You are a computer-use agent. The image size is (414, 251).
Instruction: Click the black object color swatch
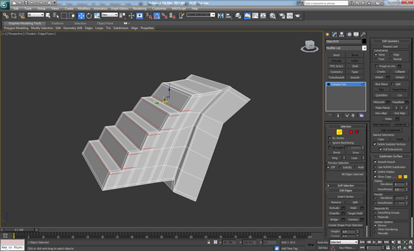[x=364, y=41]
